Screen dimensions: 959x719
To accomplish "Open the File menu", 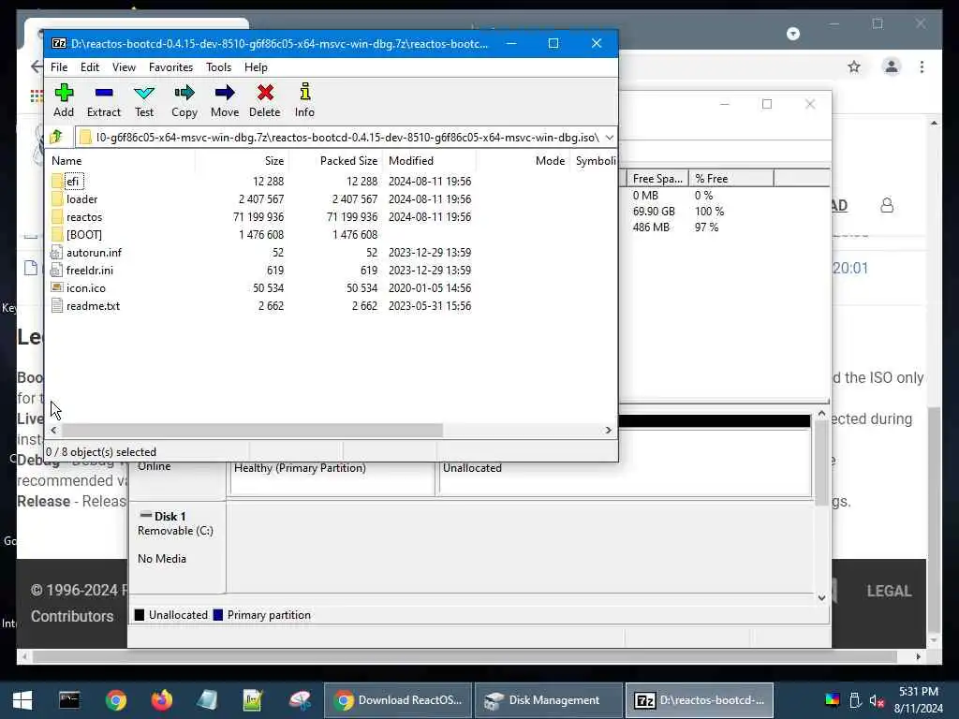I will point(59,67).
